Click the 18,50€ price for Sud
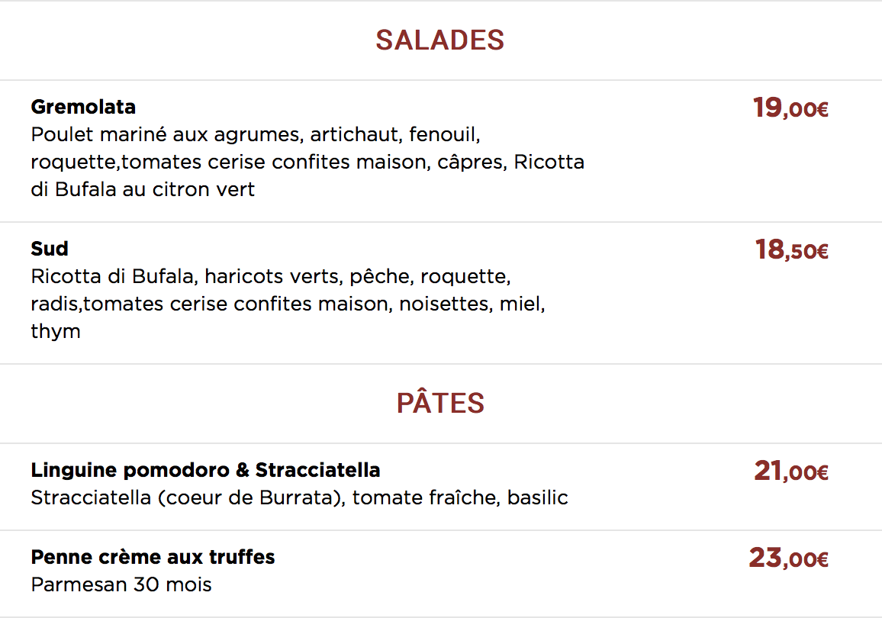Viewport: 882px width, 618px height. pos(791,250)
